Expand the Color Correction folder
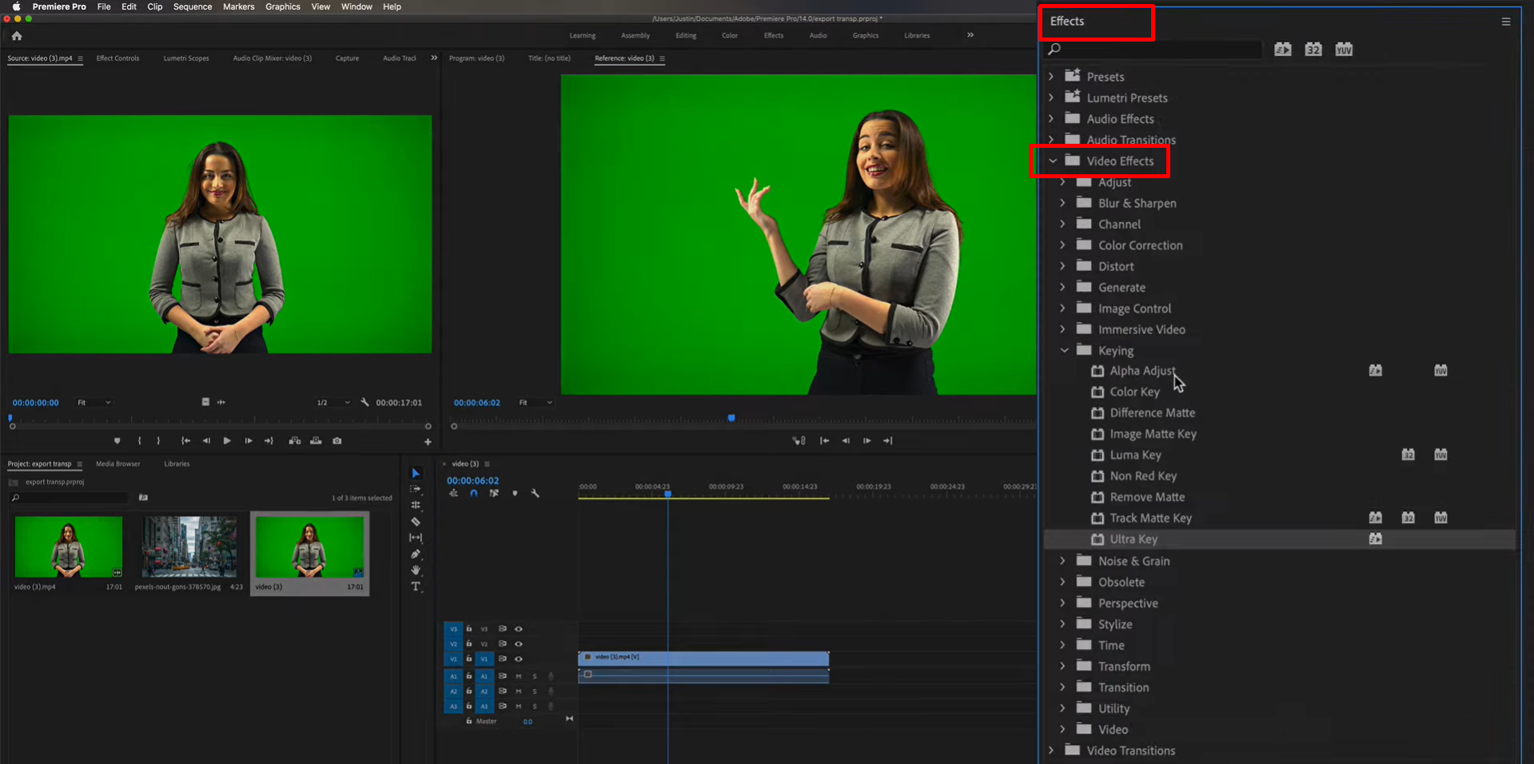This screenshot has height=764, width=1534. (1062, 245)
